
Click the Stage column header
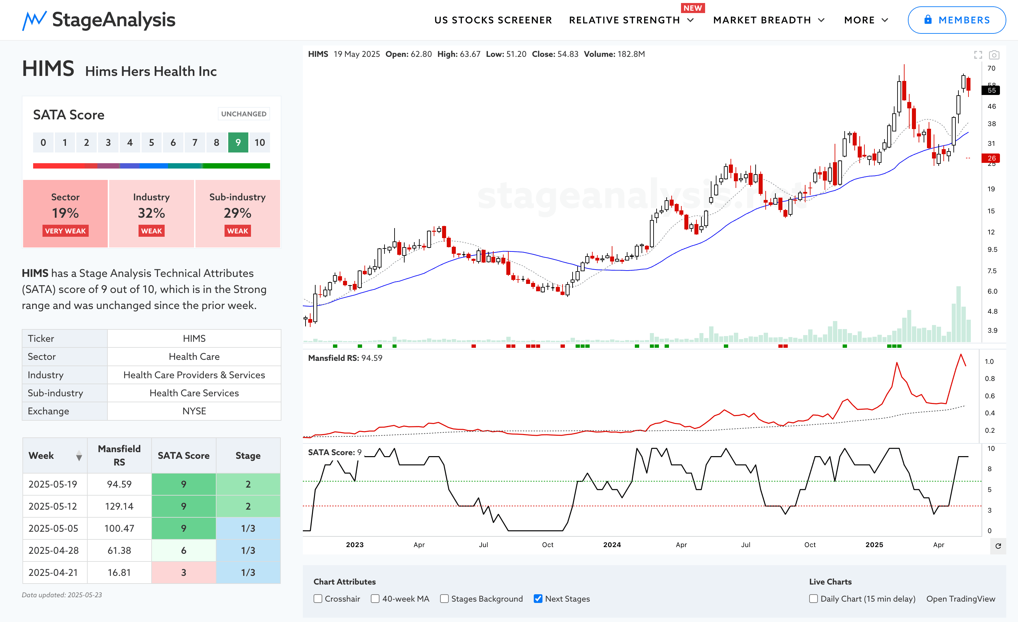click(248, 456)
